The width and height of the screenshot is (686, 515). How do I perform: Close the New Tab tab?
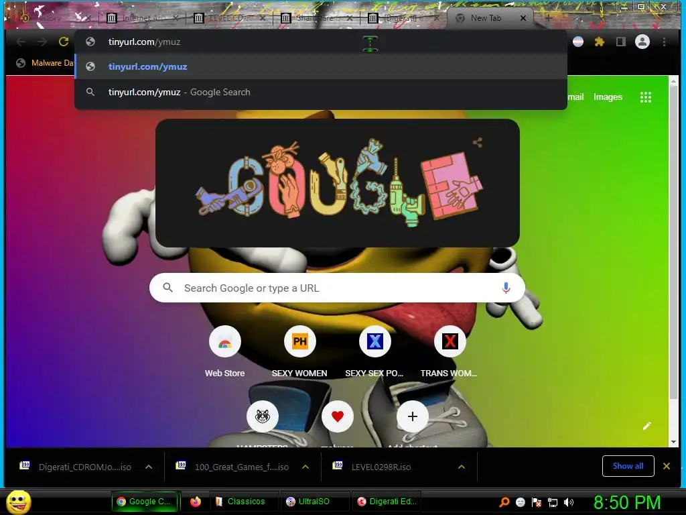[523, 18]
